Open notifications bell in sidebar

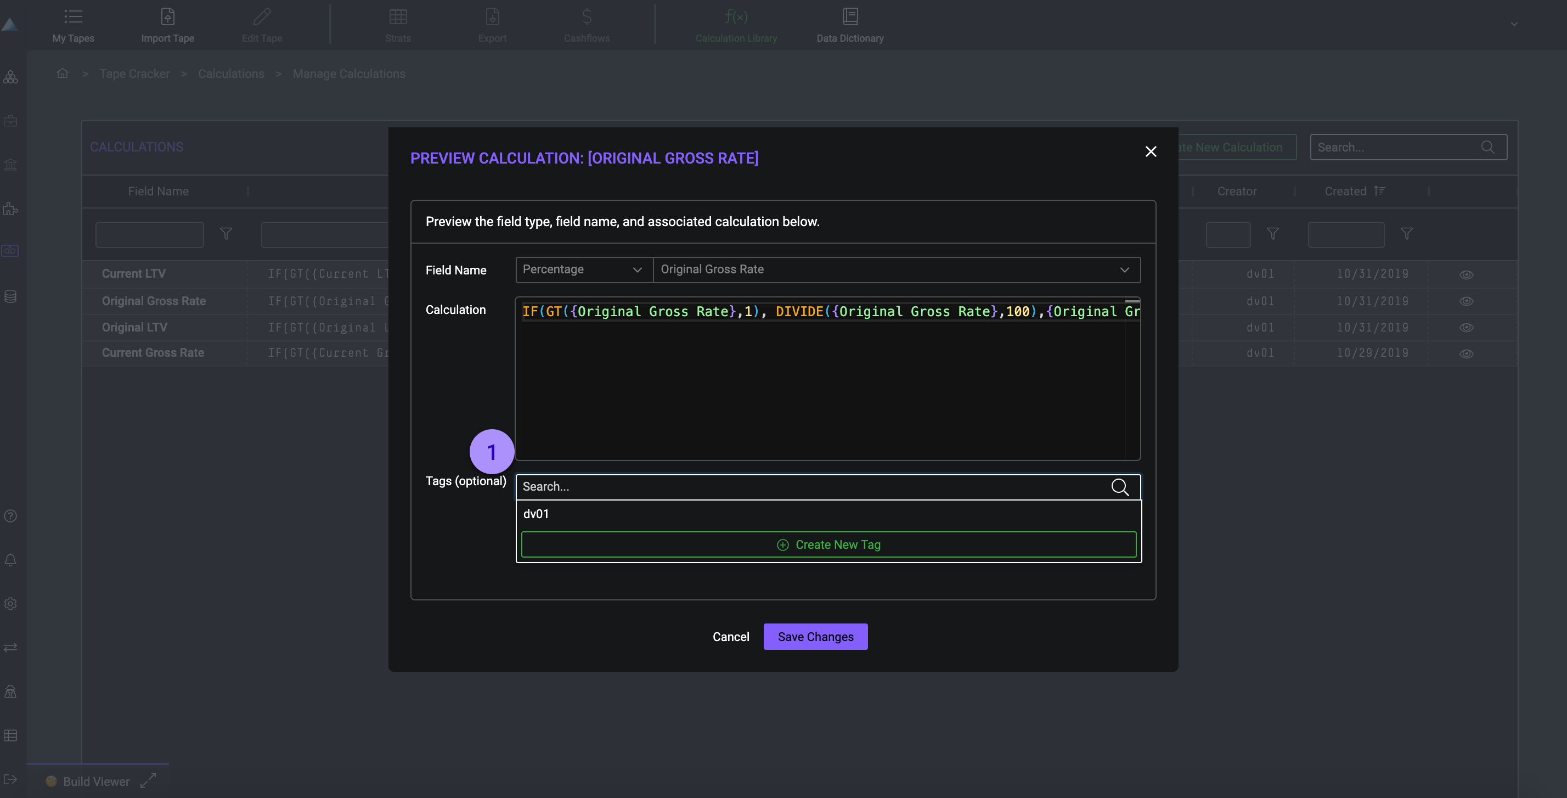[10, 560]
